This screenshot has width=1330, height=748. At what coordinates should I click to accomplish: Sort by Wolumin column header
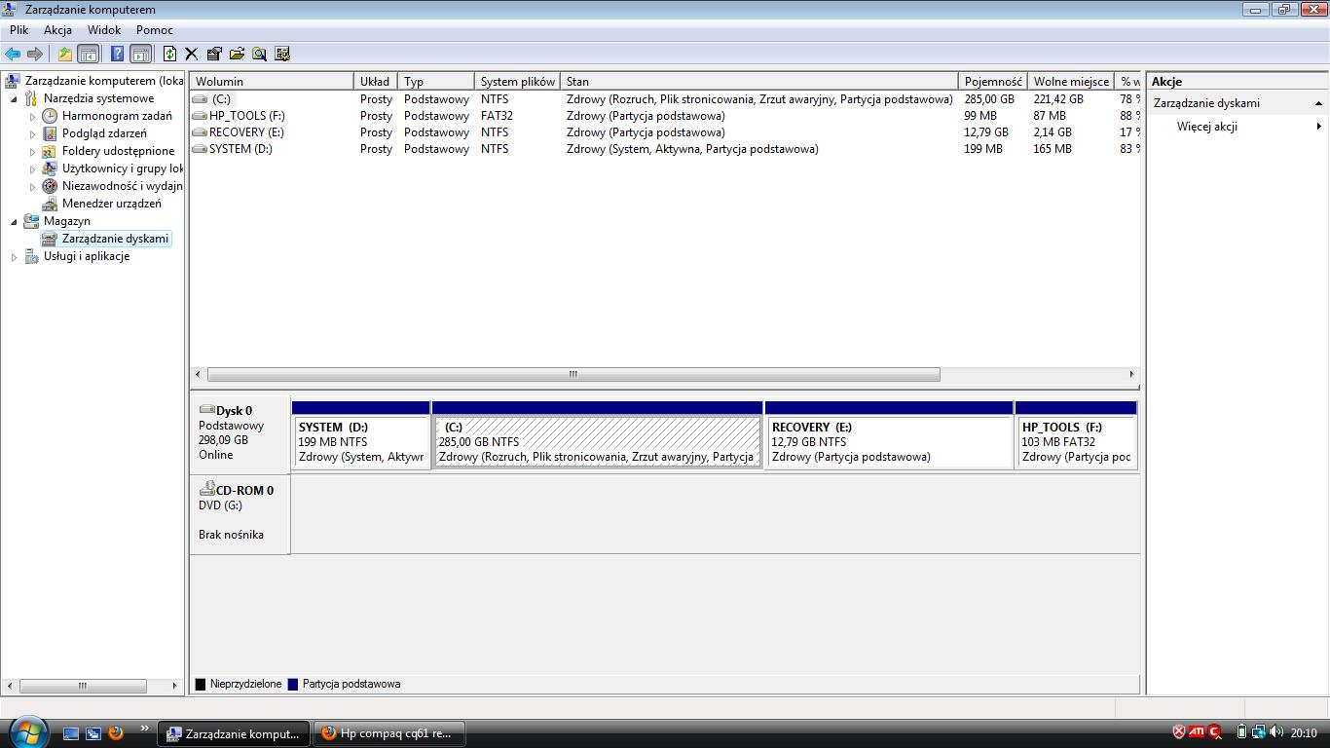[272, 82]
